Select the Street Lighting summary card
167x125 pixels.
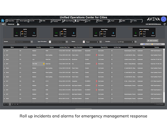pyautogui.click(x=144, y=33)
